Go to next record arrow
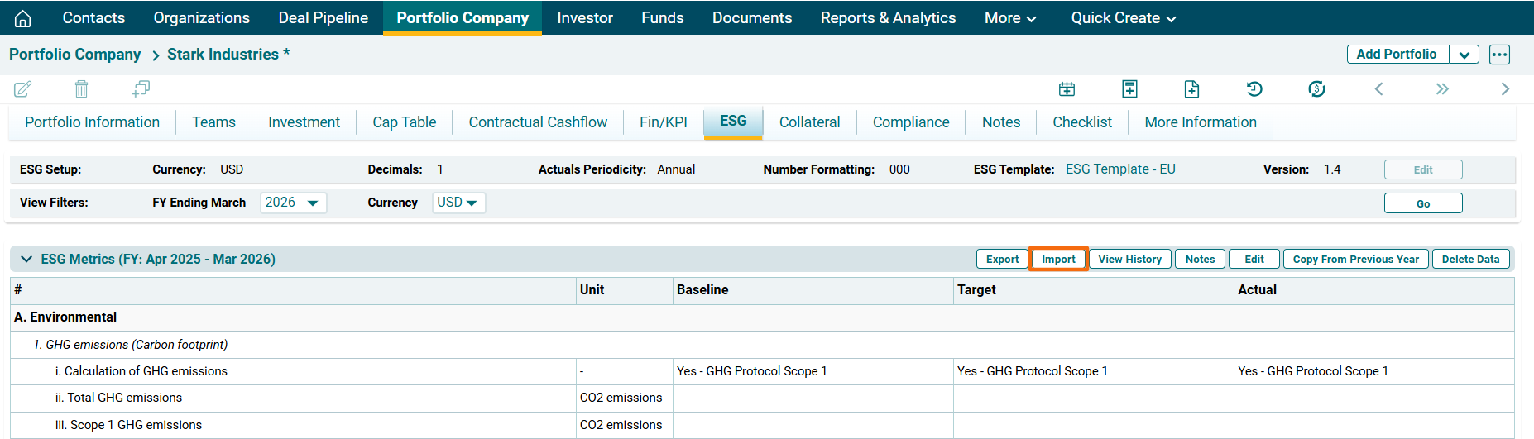Screen dimensions: 1534x439 click(1505, 88)
